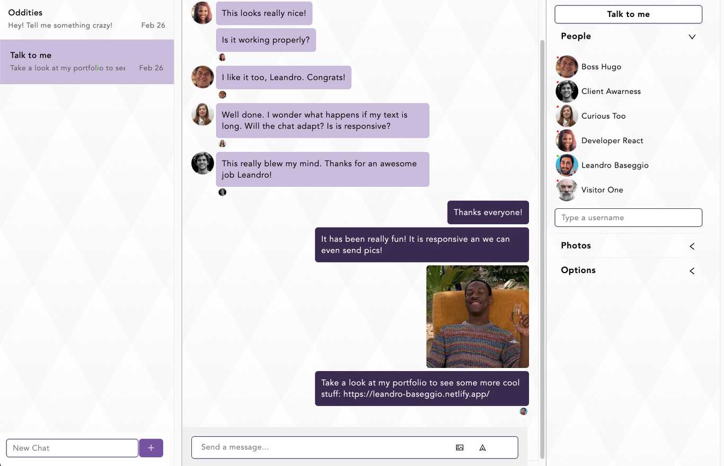Click the image attachment icon in message box
Viewport: 724px width, 466px height.
click(x=460, y=447)
